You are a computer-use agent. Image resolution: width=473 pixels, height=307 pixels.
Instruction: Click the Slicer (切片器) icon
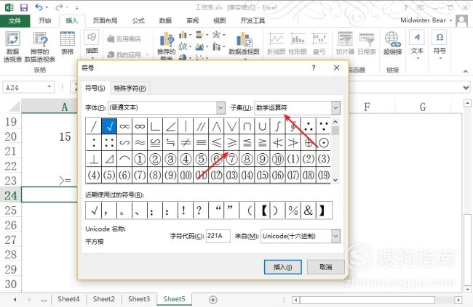345,44
